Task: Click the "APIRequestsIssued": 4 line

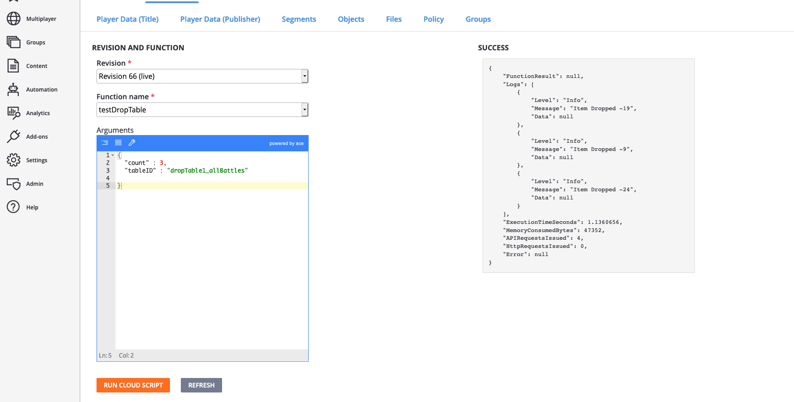Action: (x=543, y=238)
